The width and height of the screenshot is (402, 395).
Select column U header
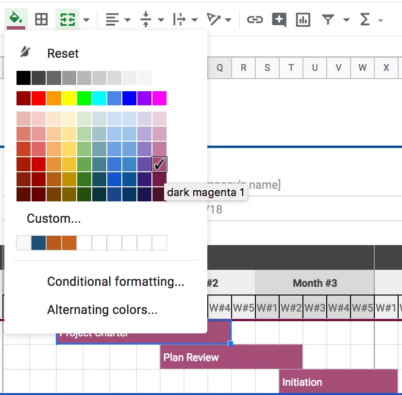(x=315, y=67)
